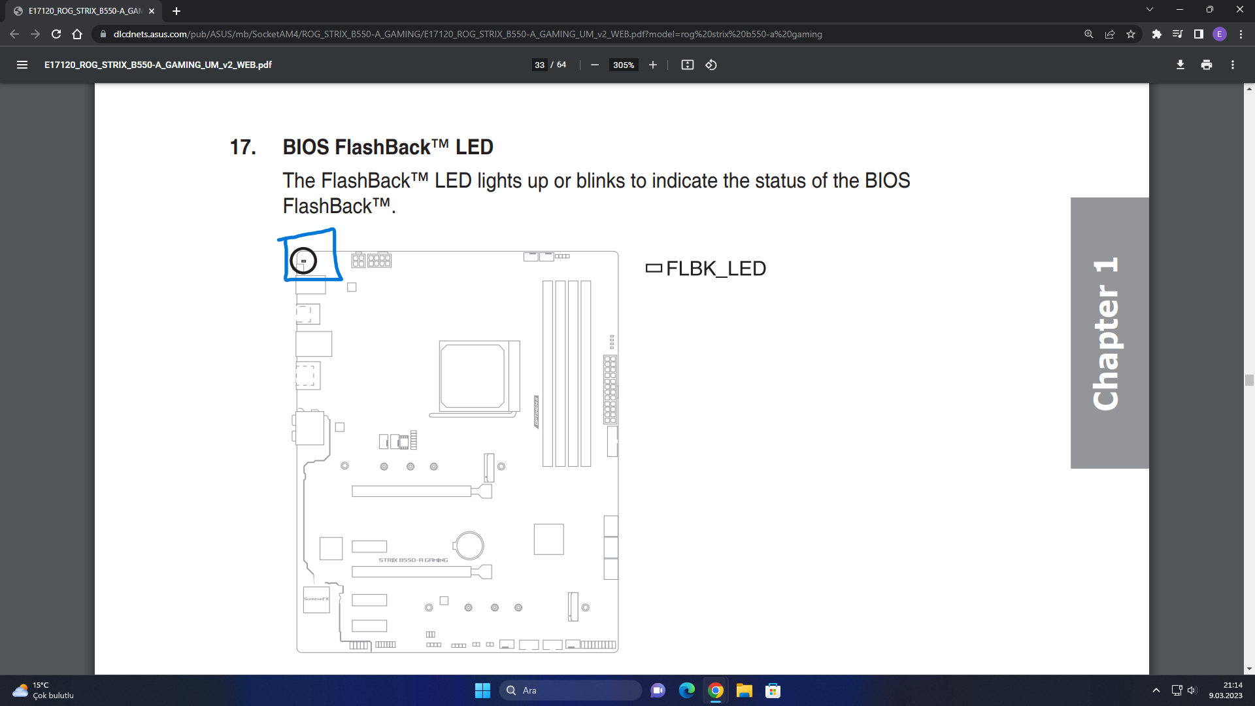Zoom out of the PDF document
This screenshot has height=706, width=1255.
[x=594, y=65]
